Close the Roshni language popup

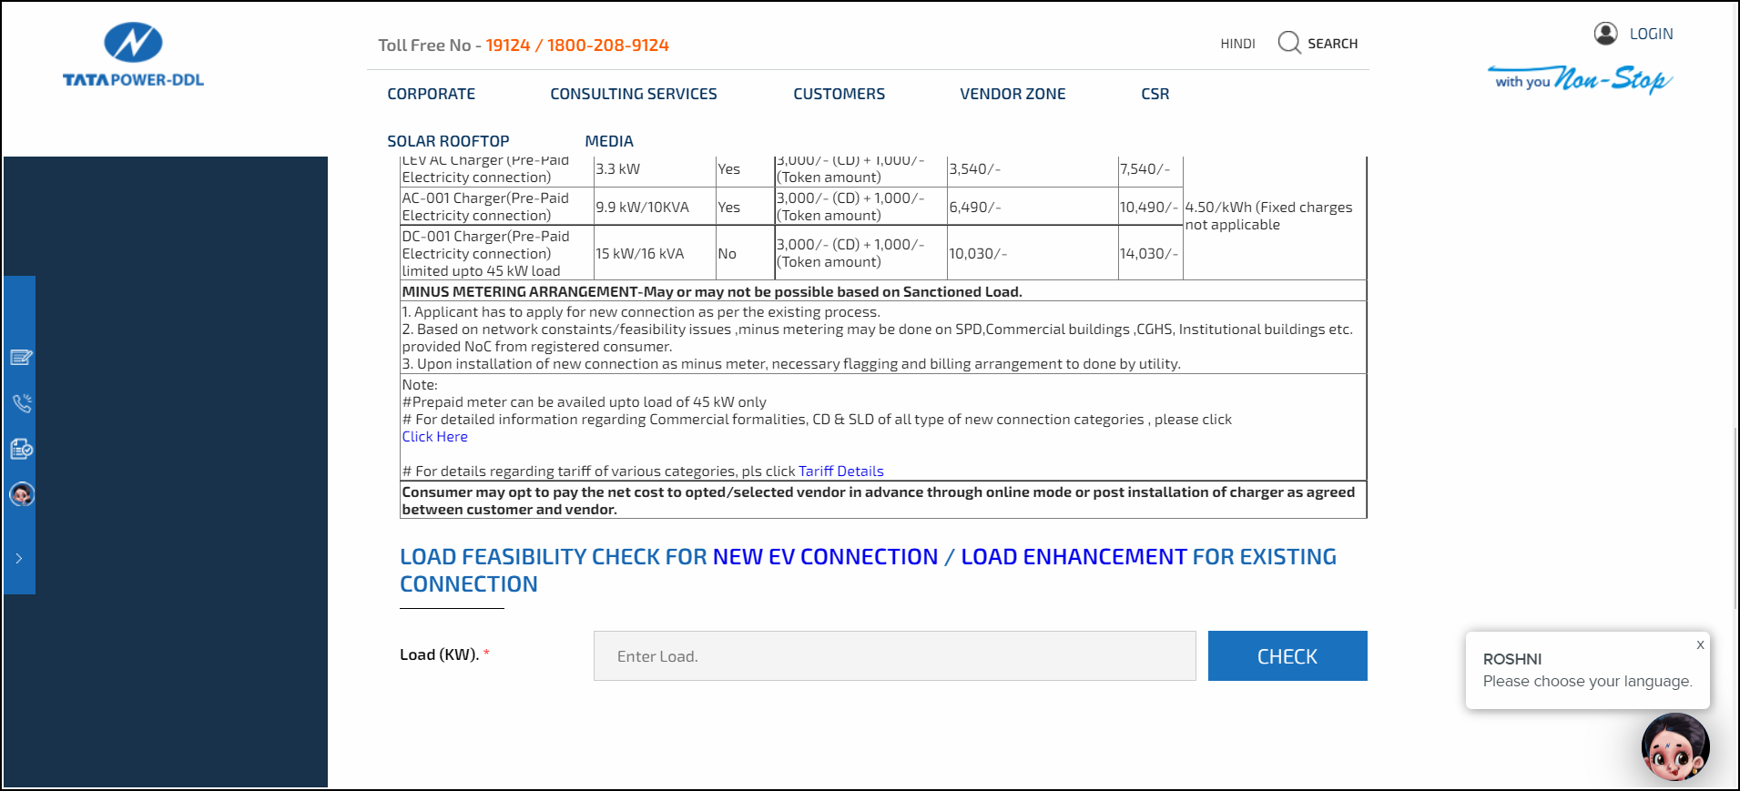pyautogui.click(x=1699, y=644)
